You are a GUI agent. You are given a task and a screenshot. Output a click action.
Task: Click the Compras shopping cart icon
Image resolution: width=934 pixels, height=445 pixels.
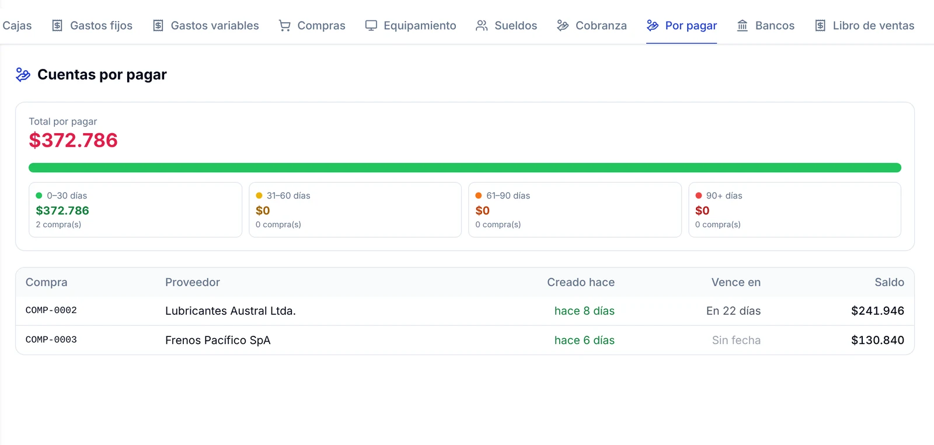285,26
